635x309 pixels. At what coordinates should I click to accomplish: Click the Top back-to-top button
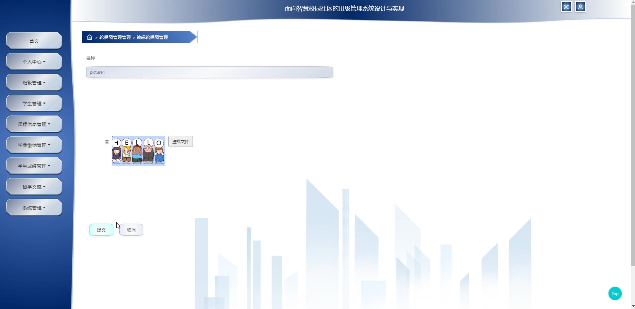pos(615,293)
